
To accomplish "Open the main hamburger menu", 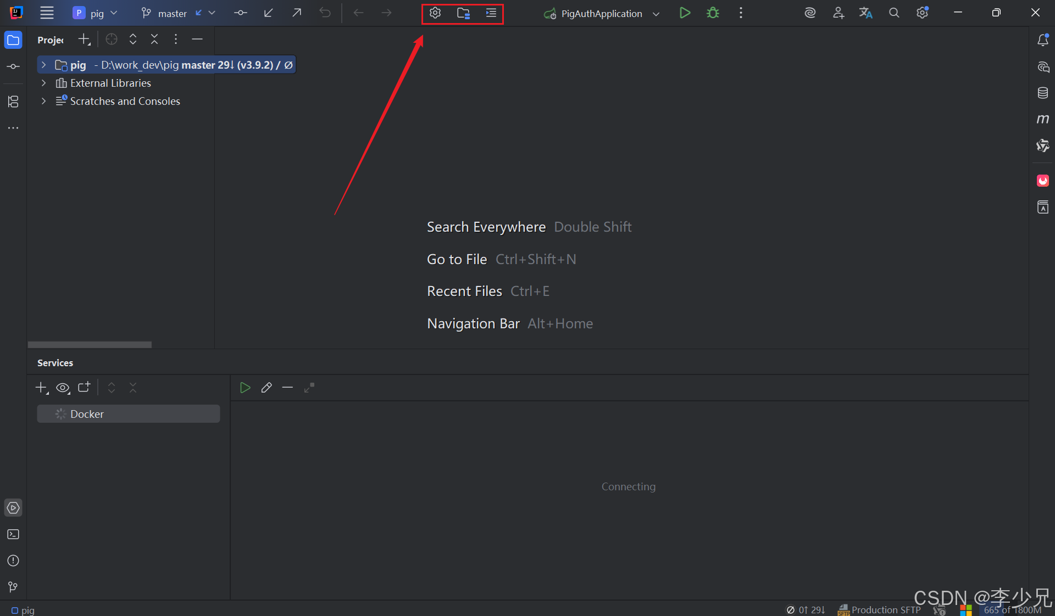I will coord(47,13).
